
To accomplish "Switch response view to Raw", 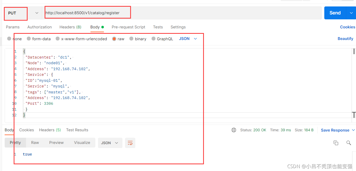I will tap(35, 143).
